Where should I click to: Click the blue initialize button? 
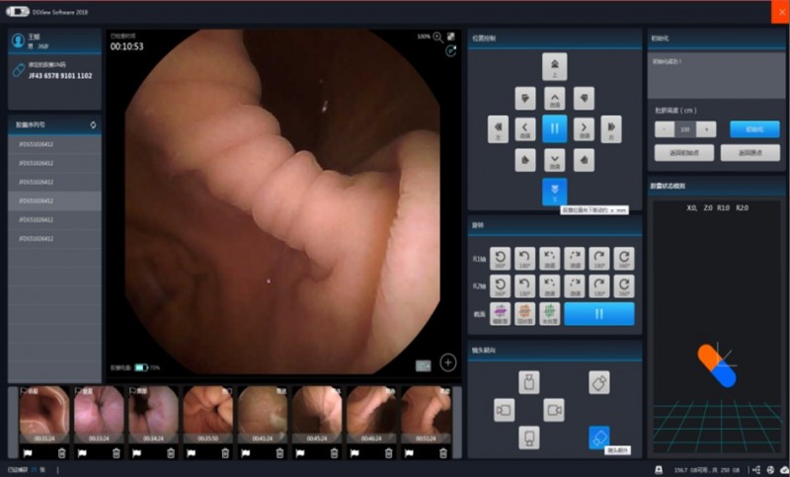754,129
